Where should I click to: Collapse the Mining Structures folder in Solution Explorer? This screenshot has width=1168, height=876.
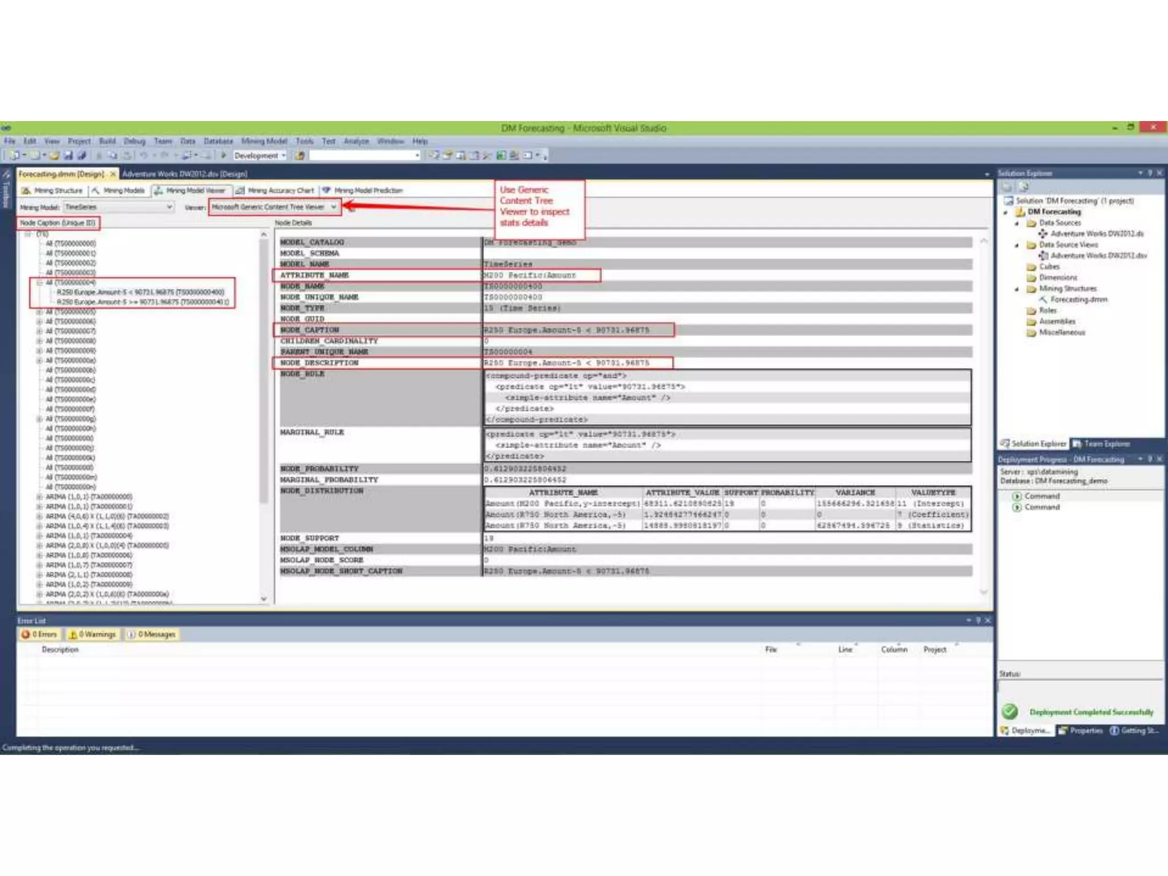click(x=1017, y=289)
